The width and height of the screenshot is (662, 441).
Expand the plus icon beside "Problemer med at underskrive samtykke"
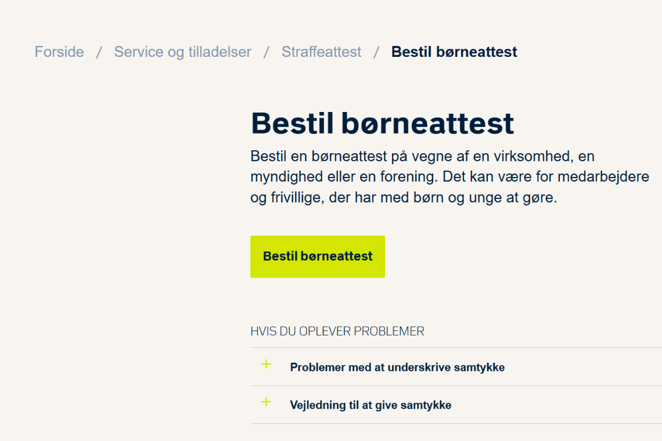click(x=266, y=366)
